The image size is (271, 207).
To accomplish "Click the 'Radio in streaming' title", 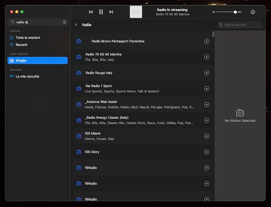I will (x=172, y=10).
